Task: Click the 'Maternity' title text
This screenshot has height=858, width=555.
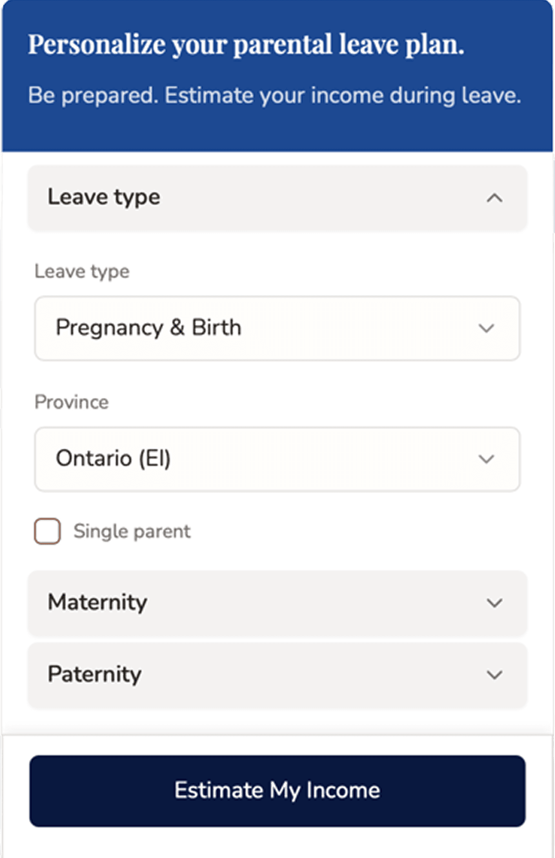Action: [98, 603]
